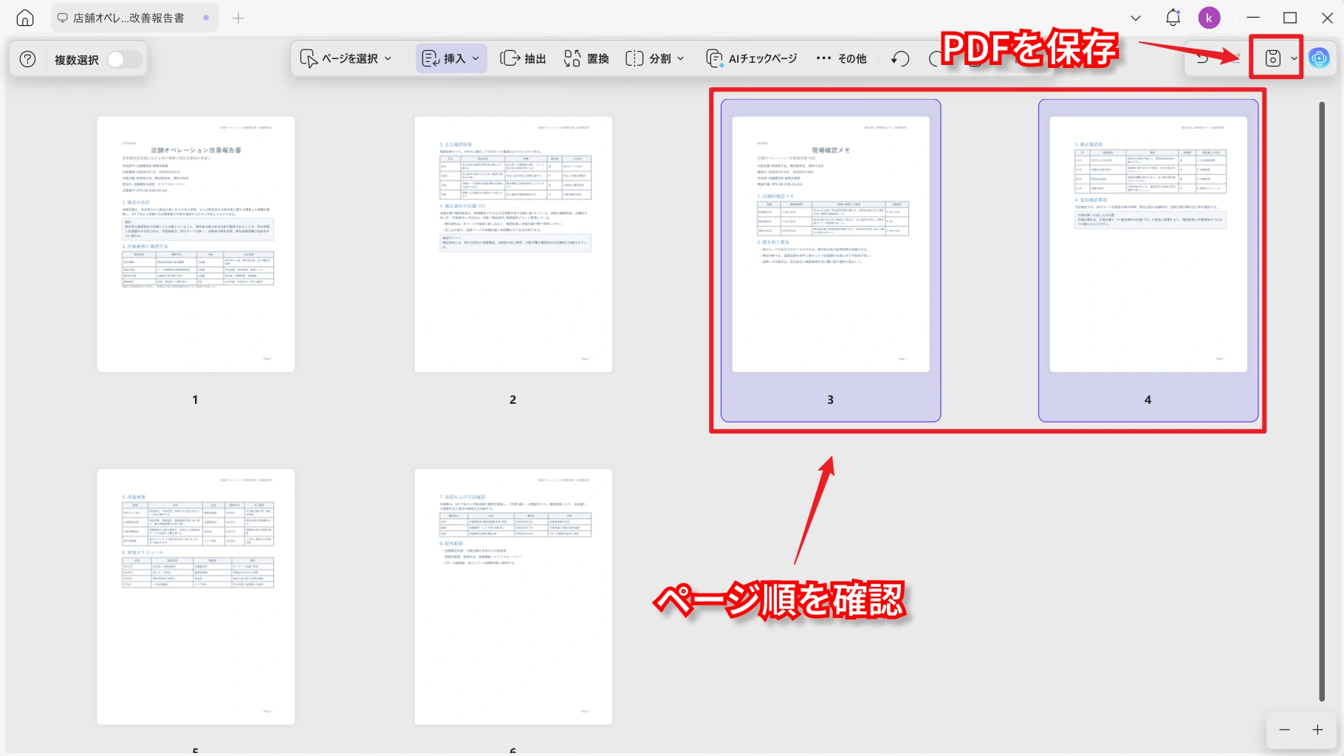The height and width of the screenshot is (756, 1344).
Task: Open a new tab with the plus icon
Action: (x=238, y=18)
